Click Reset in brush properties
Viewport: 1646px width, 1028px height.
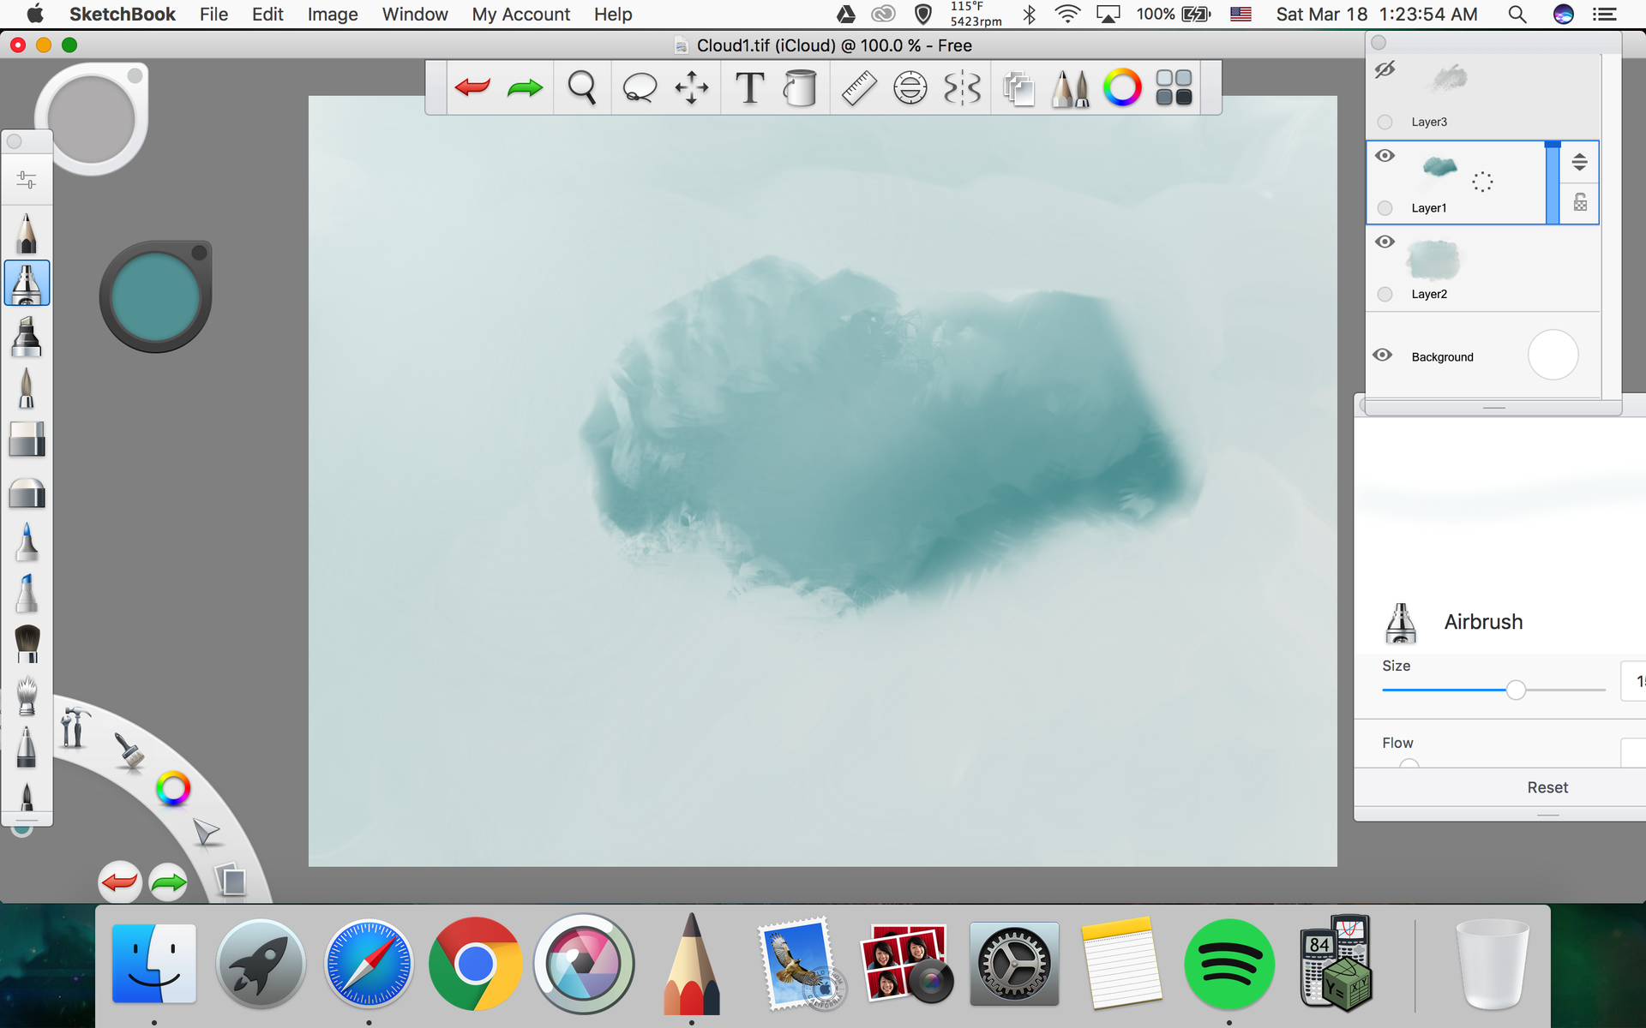(1547, 787)
